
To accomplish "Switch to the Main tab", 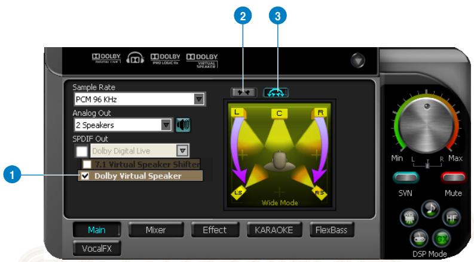I will tap(97, 230).
